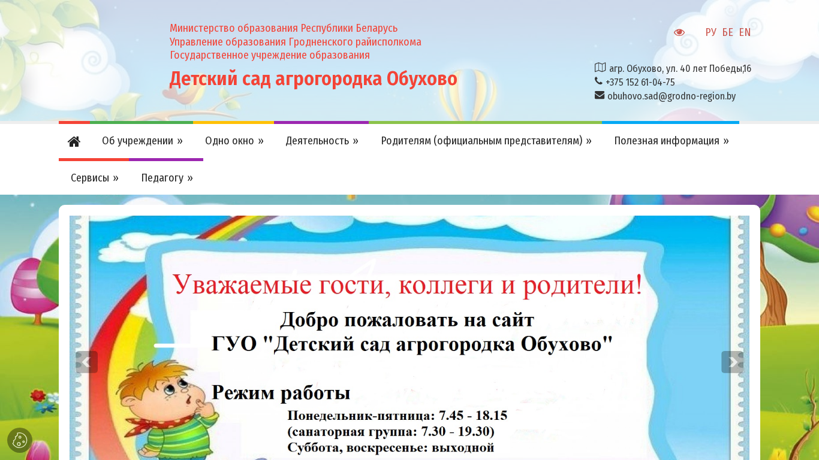Click phone number +375 152 61-04-75
819x460 pixels.
640,82
